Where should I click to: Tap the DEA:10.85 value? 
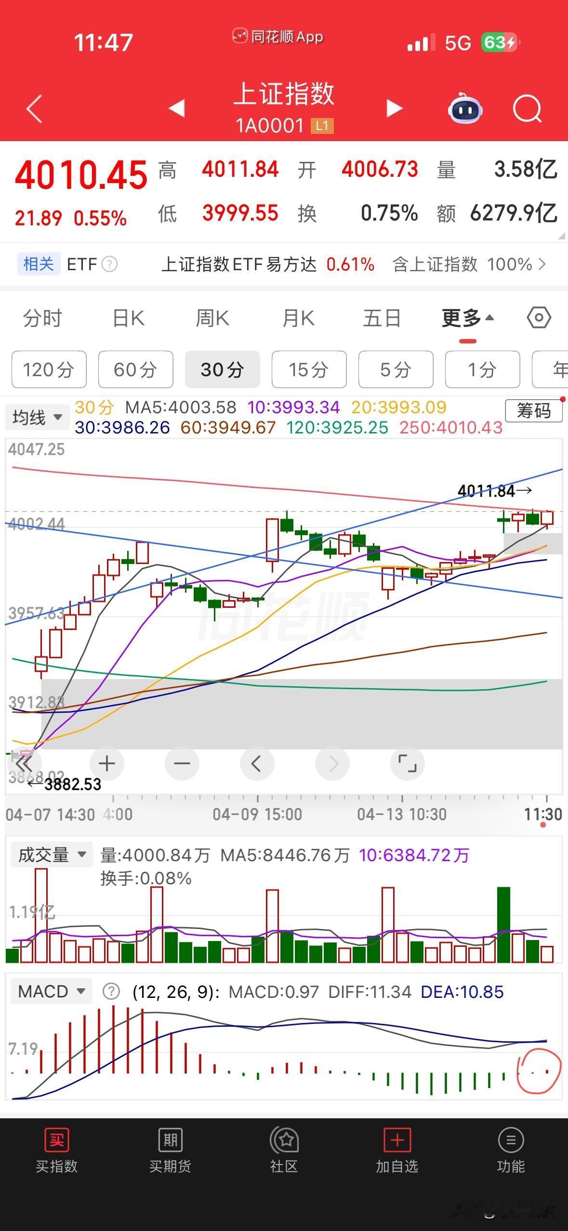click(462, 992)
